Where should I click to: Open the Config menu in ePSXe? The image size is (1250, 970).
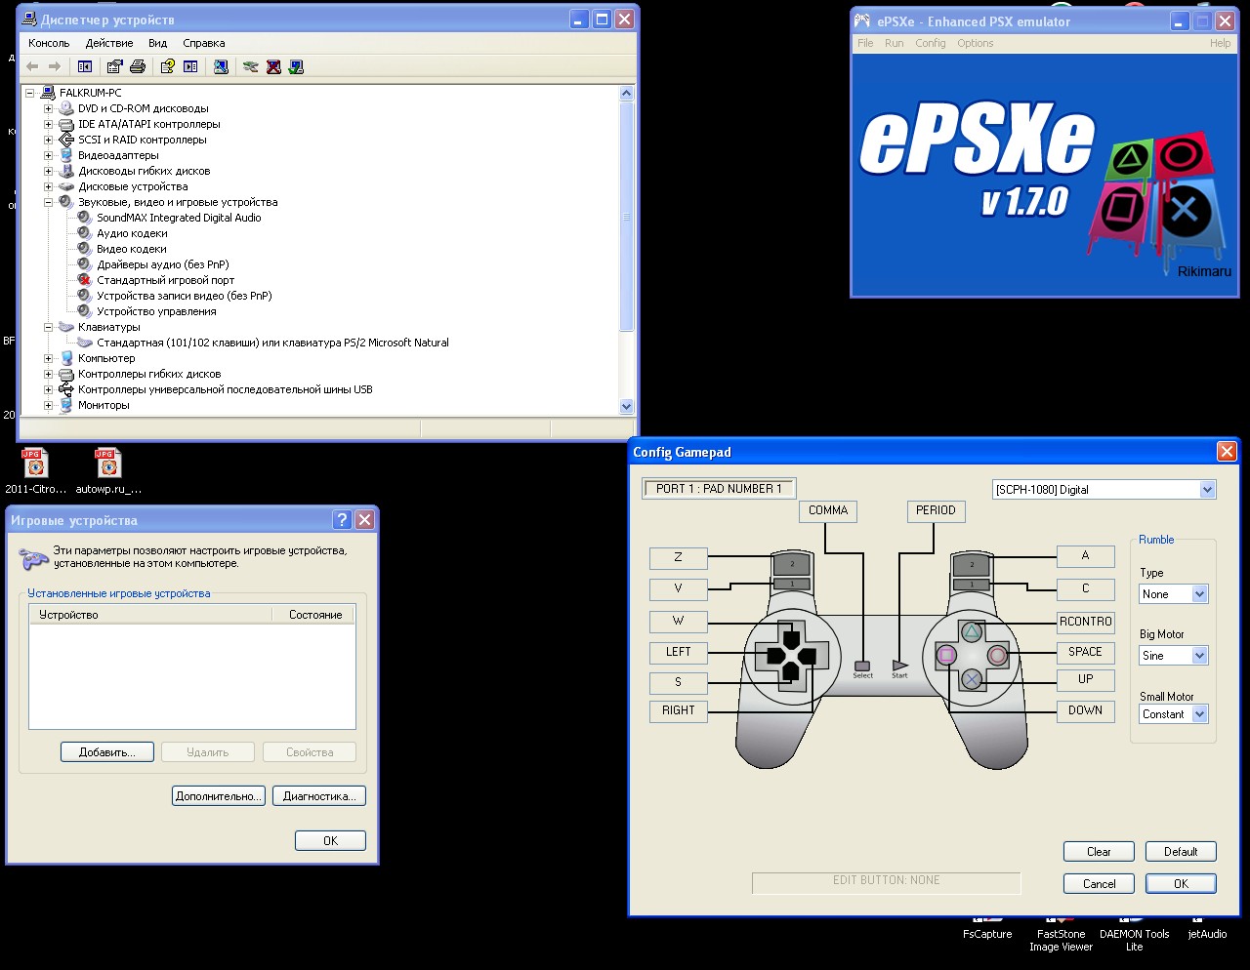(930, 43)
